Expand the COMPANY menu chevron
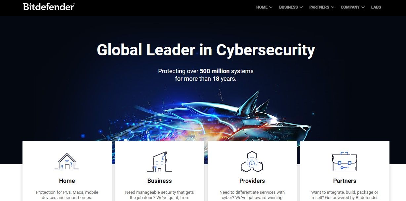The height and width of the screenshot is (201, 406). [x=363, y=7]
